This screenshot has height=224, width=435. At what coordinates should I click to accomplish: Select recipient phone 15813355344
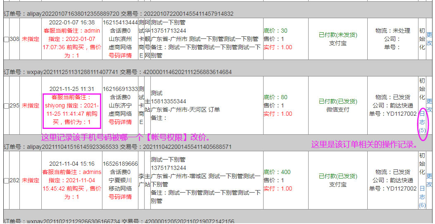point(169,101)
